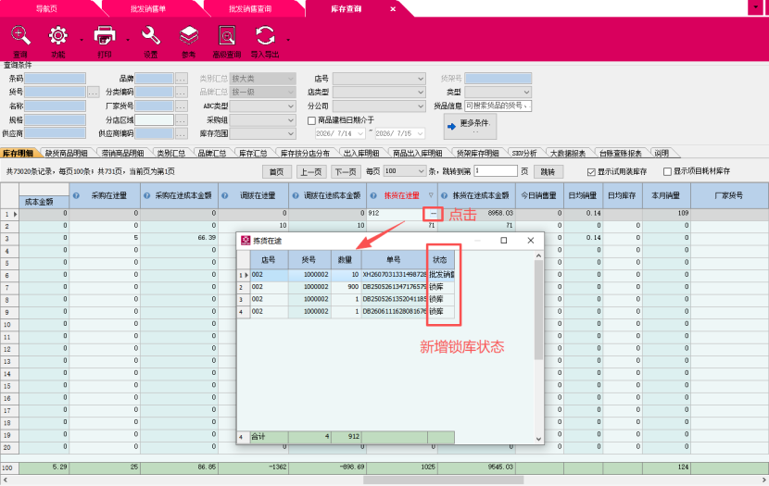This screenshot has height=486, width=769.
Task: Check the 显示项目耗材库存 checkbox
Action: pyautogui.click(x=667, y=171)
